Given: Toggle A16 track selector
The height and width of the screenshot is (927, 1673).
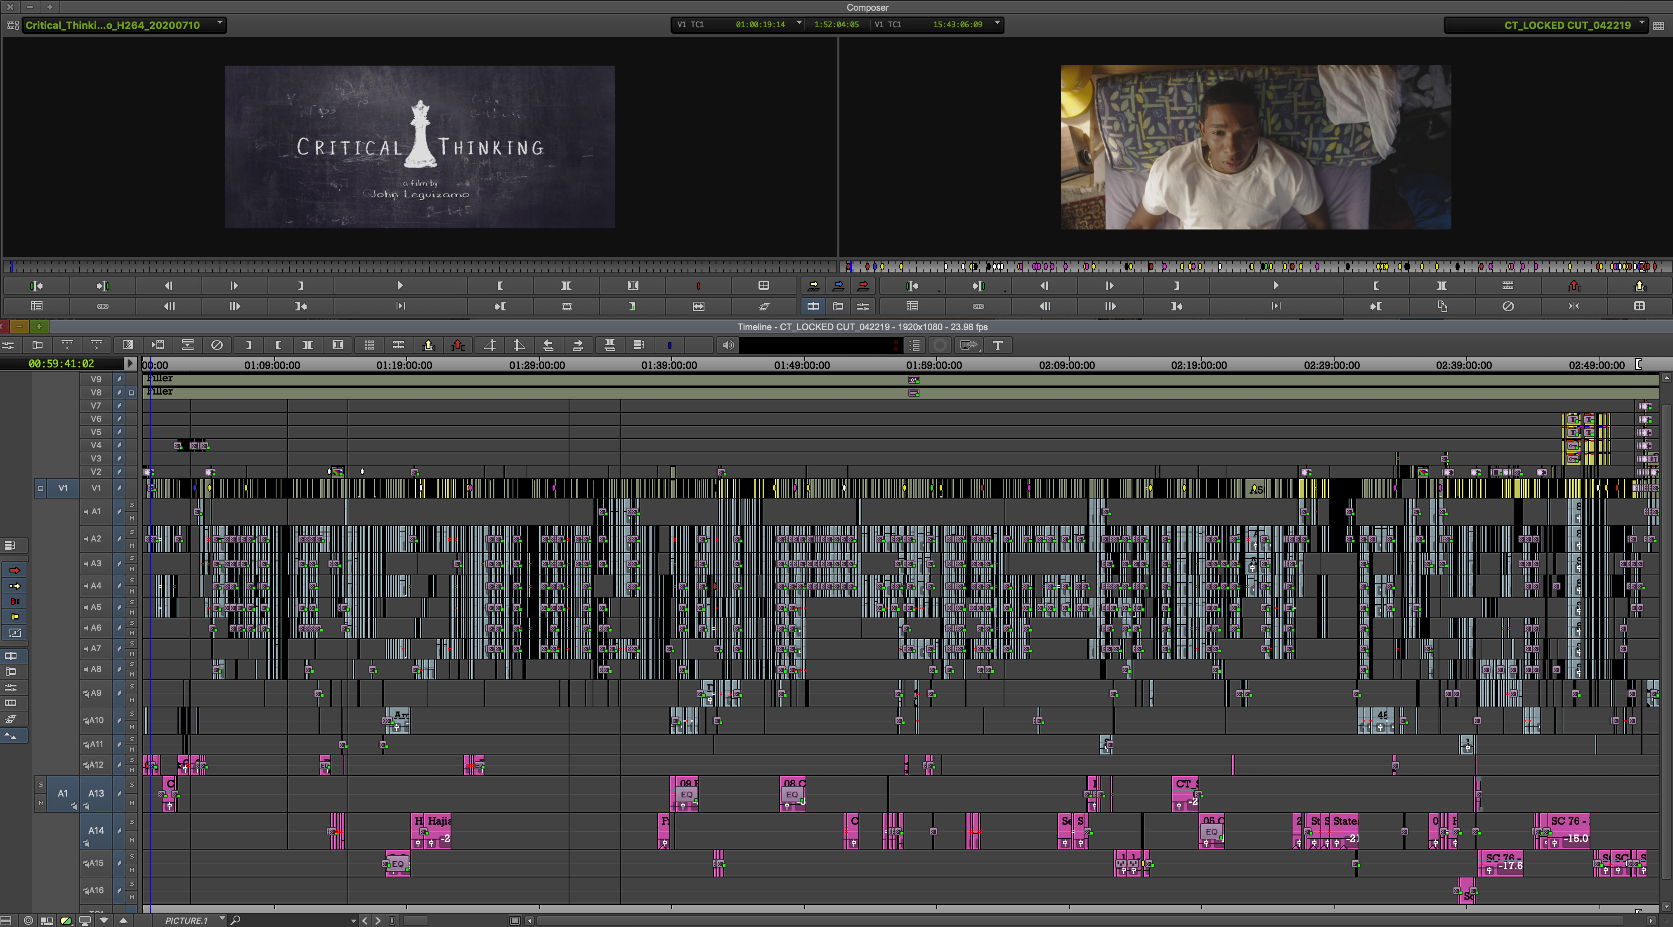Looking at the screenshot, I should click(96, 891).
